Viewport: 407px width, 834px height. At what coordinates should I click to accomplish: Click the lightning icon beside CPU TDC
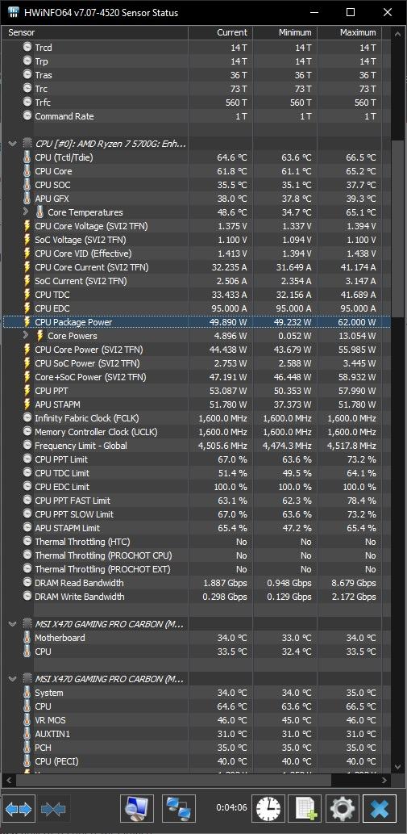(x=27, y=295)
